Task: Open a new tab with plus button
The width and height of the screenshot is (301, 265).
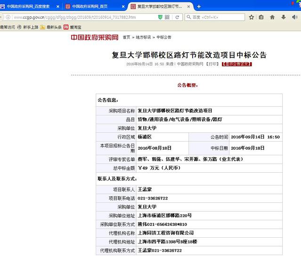Action: click(199, 7)
